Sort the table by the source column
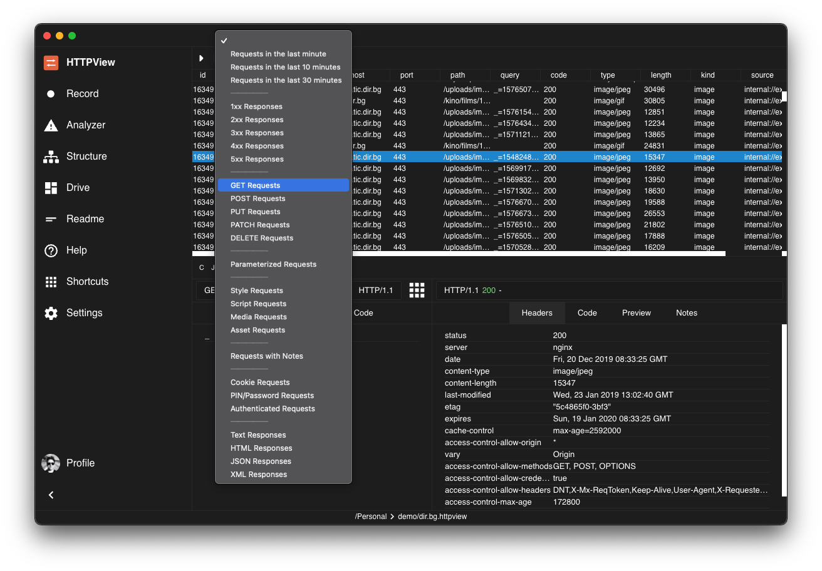The height and width of the screenshot is (571, 822). 762,75
